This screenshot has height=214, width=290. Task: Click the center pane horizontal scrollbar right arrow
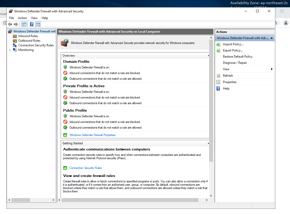click(x=207, y=200)
